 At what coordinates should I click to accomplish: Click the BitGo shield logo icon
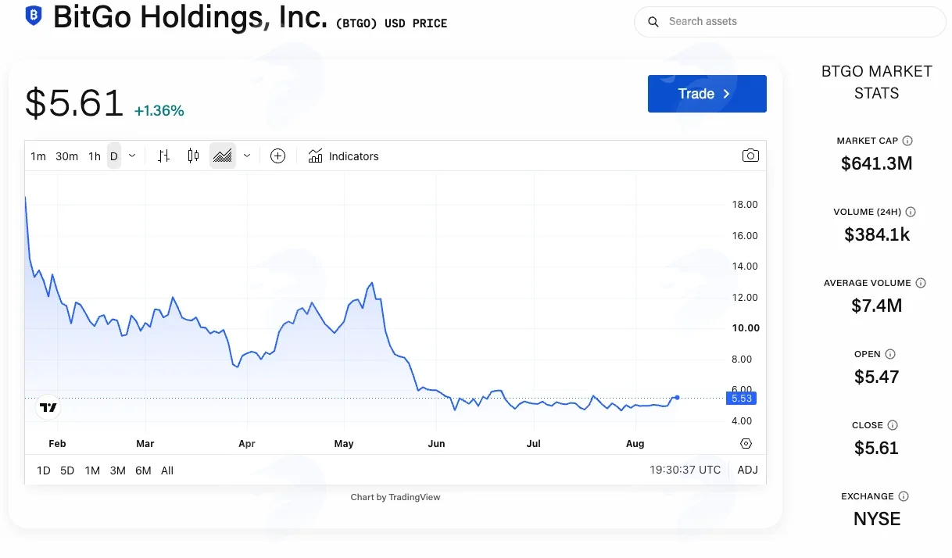tap(34, 16)
